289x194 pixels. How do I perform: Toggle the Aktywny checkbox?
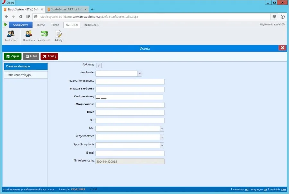tap(99, 65)
